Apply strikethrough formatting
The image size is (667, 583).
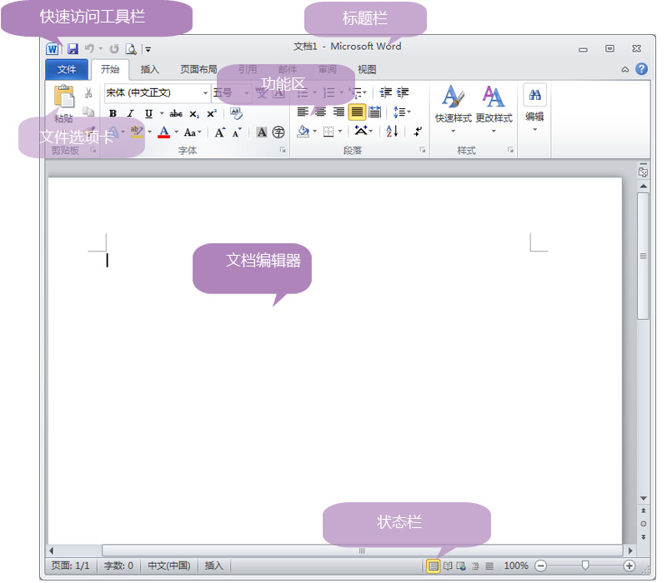pos(177,113)
